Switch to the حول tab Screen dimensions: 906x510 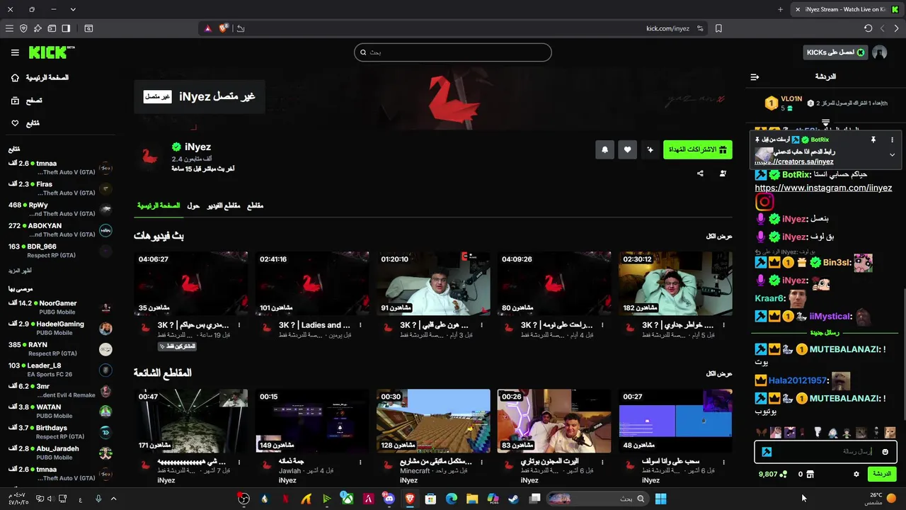coord(193,205)
